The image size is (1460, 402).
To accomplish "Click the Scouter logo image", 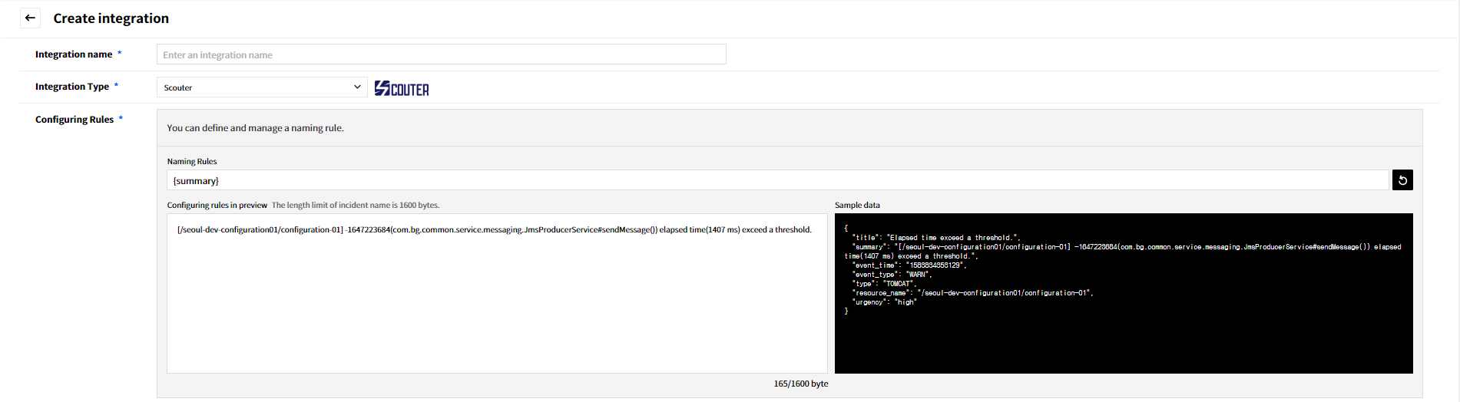I will coord(402,89).
